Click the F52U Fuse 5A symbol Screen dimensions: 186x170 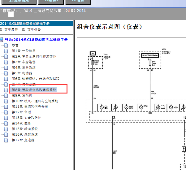tap(150, 63)
